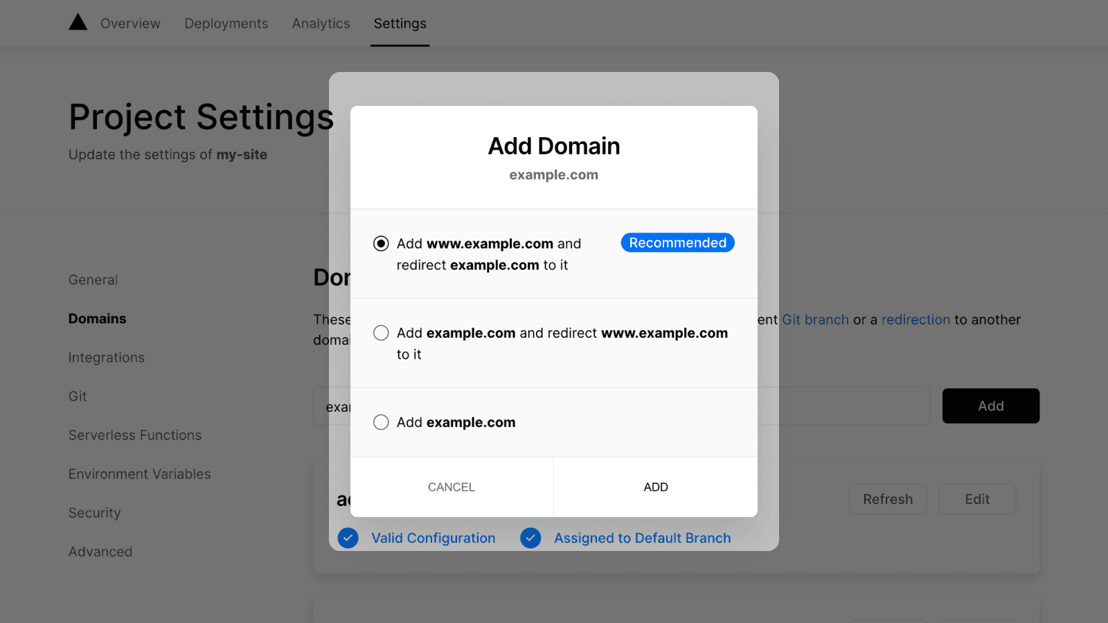Click the Valid Configuration checkmark icon
Viewport: 1108px width, 623px height.
pos(348,538)
